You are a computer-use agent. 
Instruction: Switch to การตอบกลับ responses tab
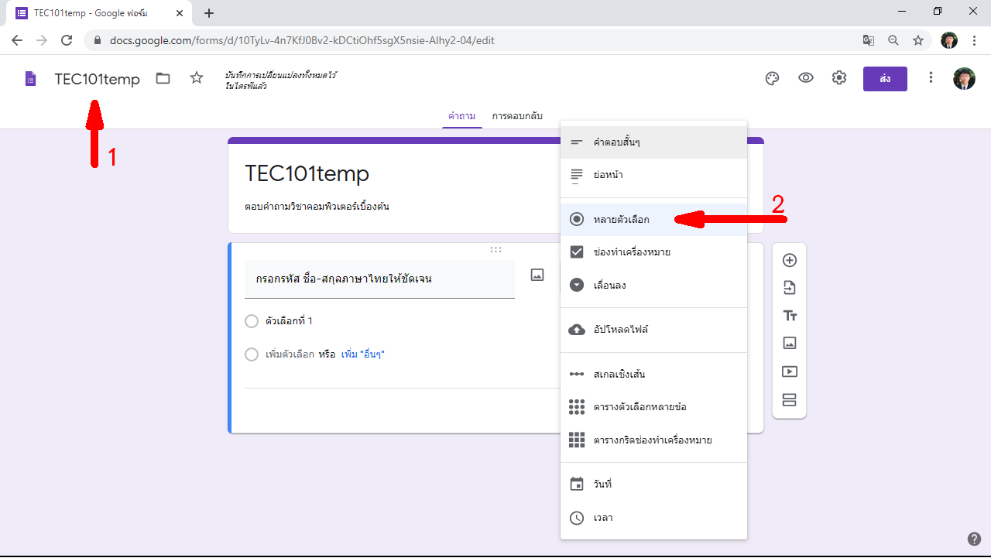click(517, 116)
